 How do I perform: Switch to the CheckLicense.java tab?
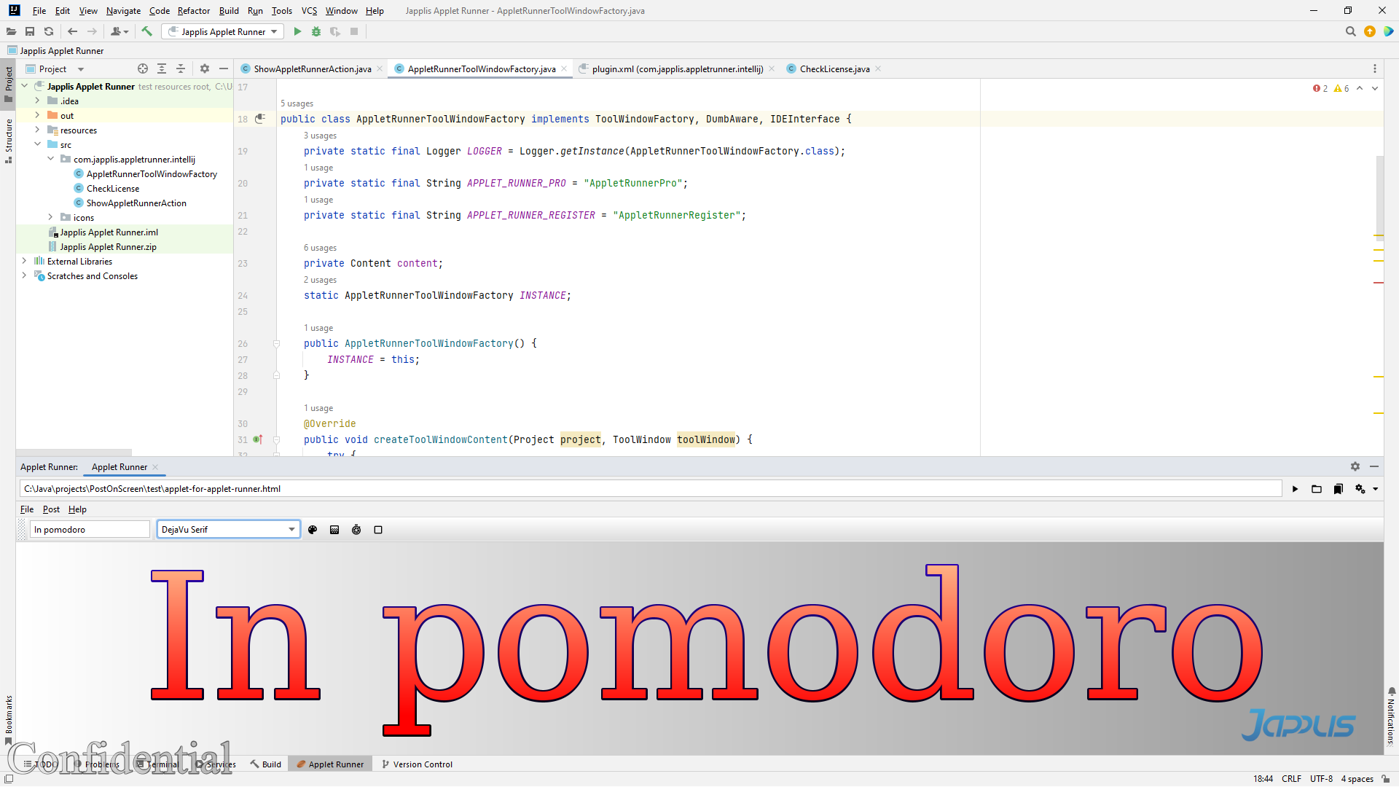834,68
